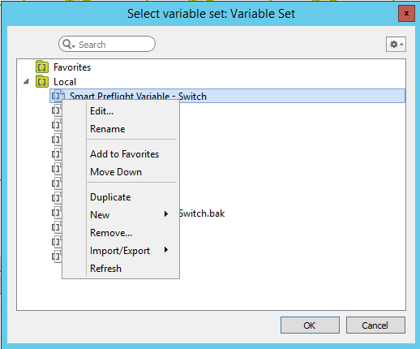The height and width of the screenshot is (349, 420).
Task: Open the gear settings dropdown button
Action: point(396,44)
